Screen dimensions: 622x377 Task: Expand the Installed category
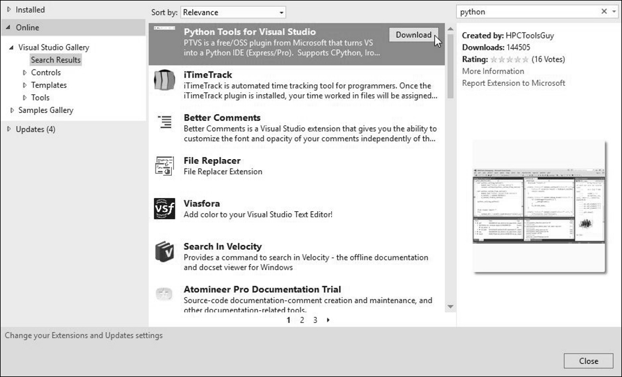(9, 10)
